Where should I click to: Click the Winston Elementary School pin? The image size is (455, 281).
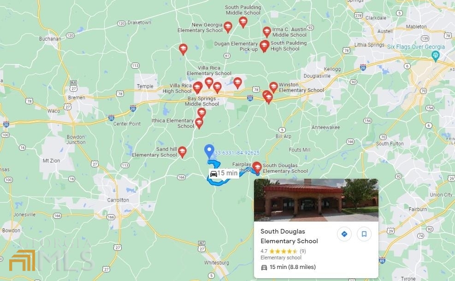(x=273, y=87)
